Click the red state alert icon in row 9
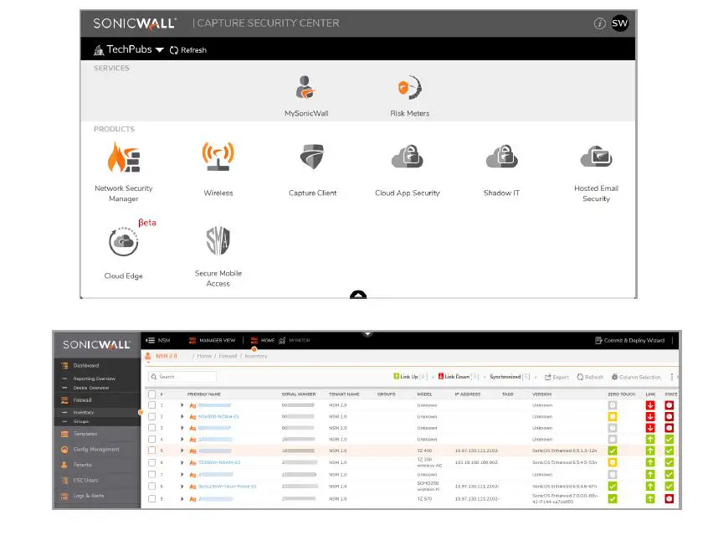 coord(669,499)
